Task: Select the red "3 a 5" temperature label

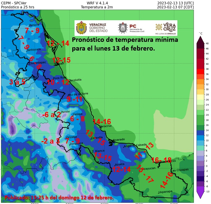Action: [17, 82]
